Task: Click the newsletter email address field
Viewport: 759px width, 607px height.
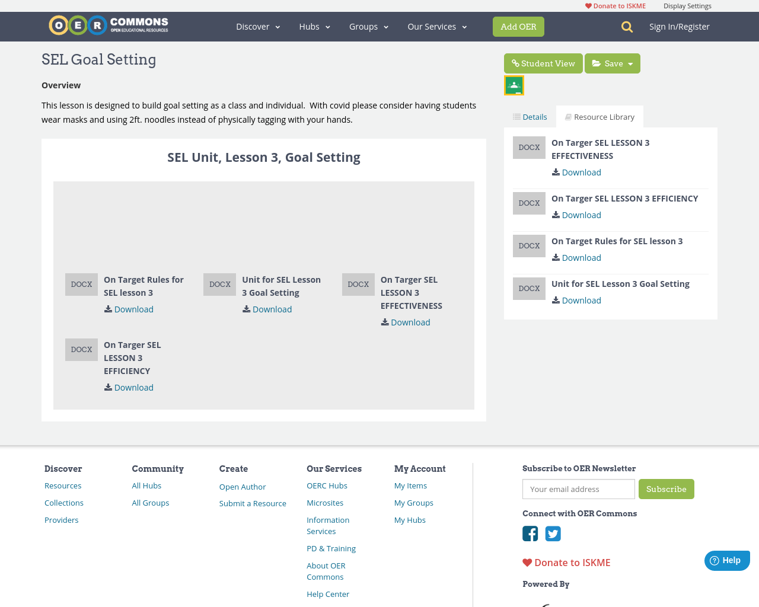Action: [x=578, y=489]
